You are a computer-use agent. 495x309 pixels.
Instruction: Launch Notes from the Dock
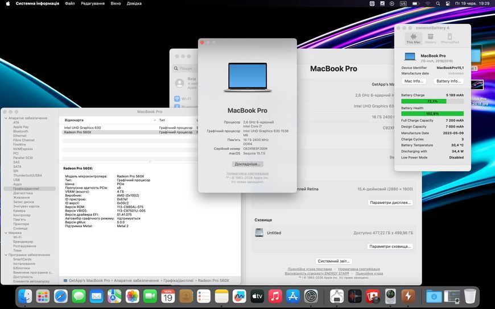(x=222, y=297)
